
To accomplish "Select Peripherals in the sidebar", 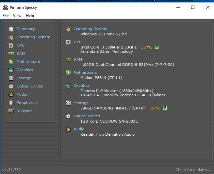I will click(x=27, y=103).
